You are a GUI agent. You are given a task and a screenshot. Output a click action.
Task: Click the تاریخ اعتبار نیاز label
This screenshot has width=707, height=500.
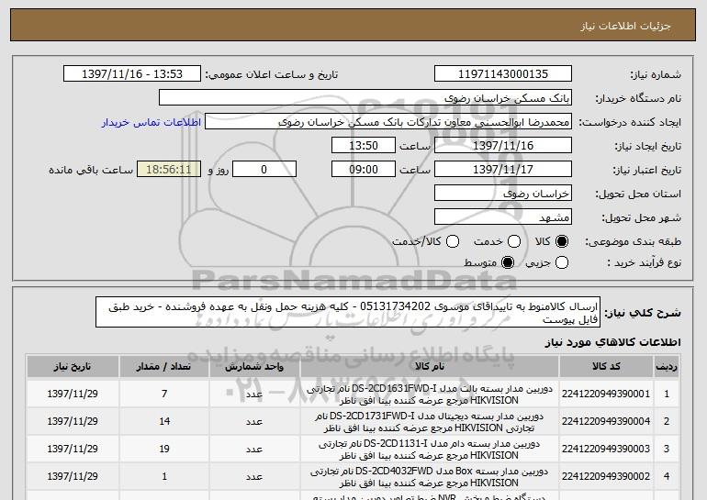pos(647,170)
